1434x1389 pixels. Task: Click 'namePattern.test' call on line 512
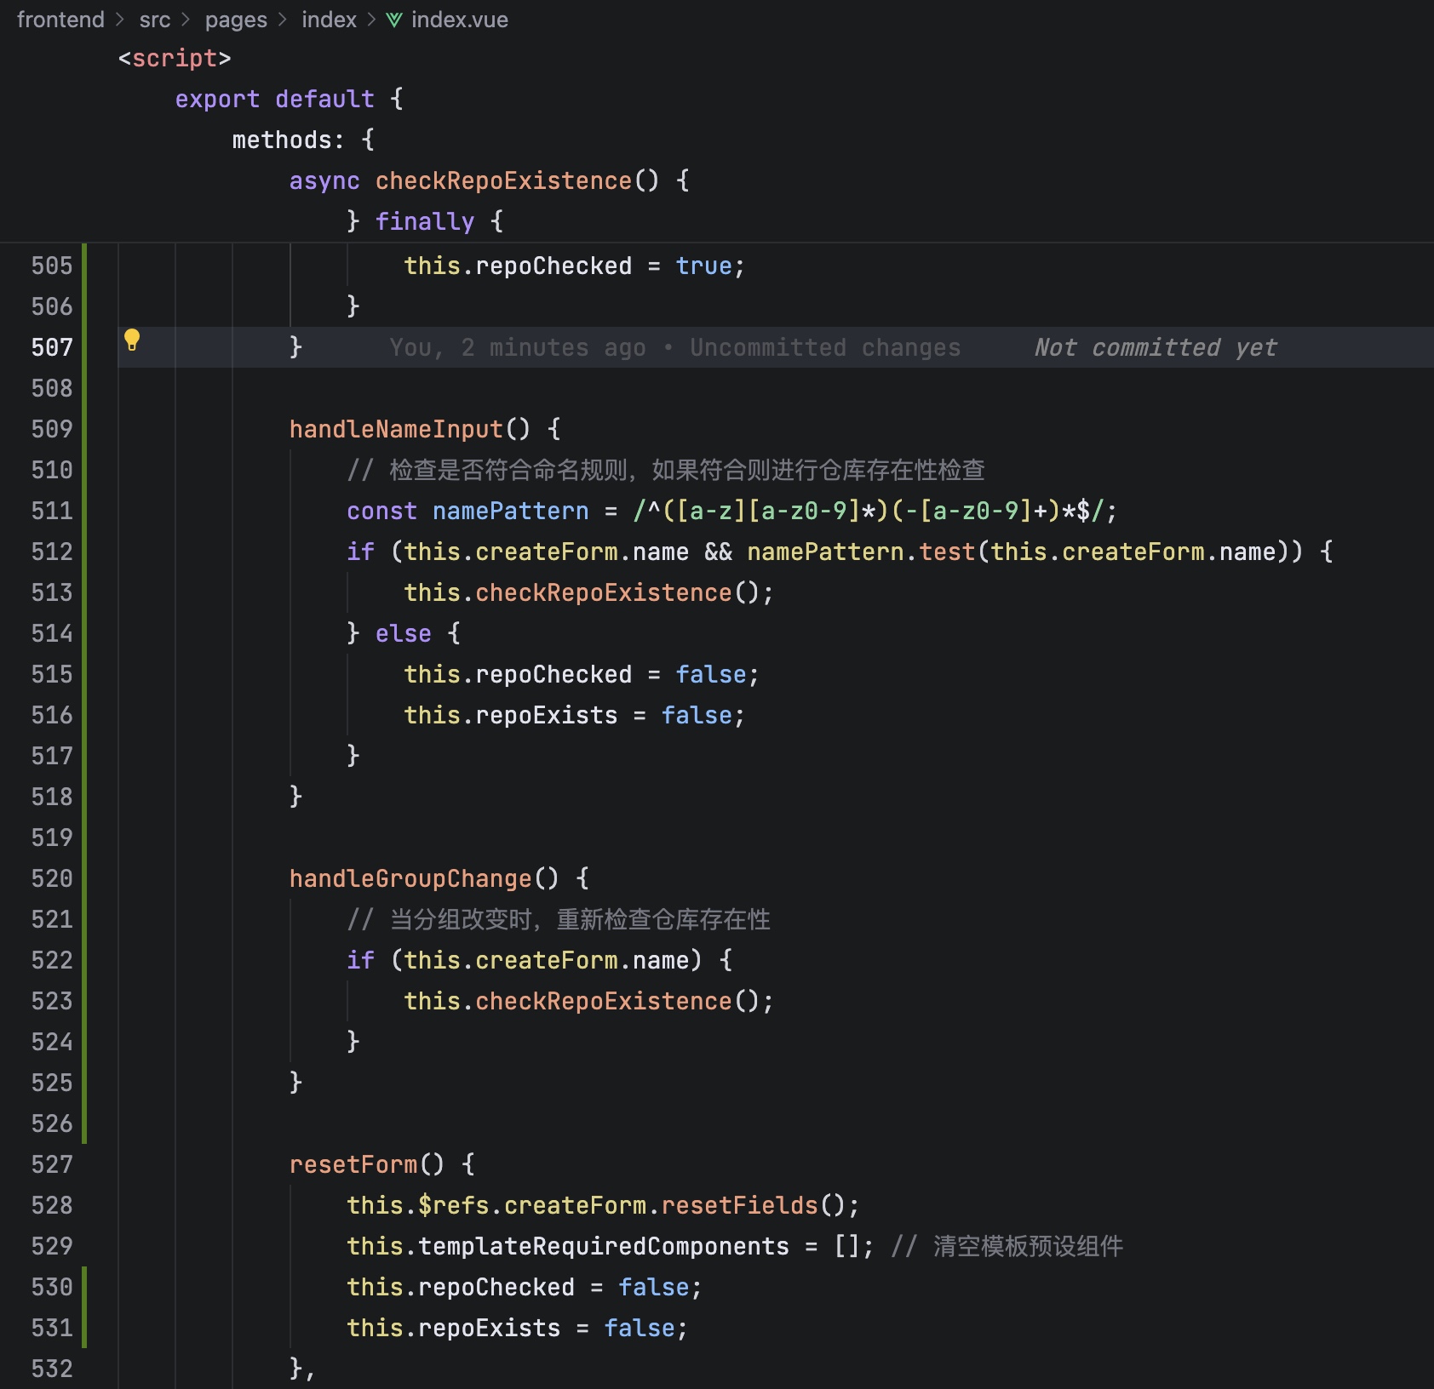coord(861,552)
